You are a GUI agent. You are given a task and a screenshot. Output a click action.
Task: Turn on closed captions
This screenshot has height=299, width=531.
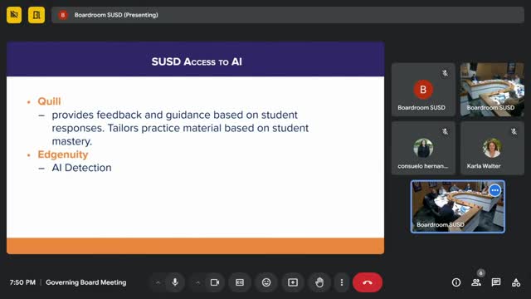(240, 282)
